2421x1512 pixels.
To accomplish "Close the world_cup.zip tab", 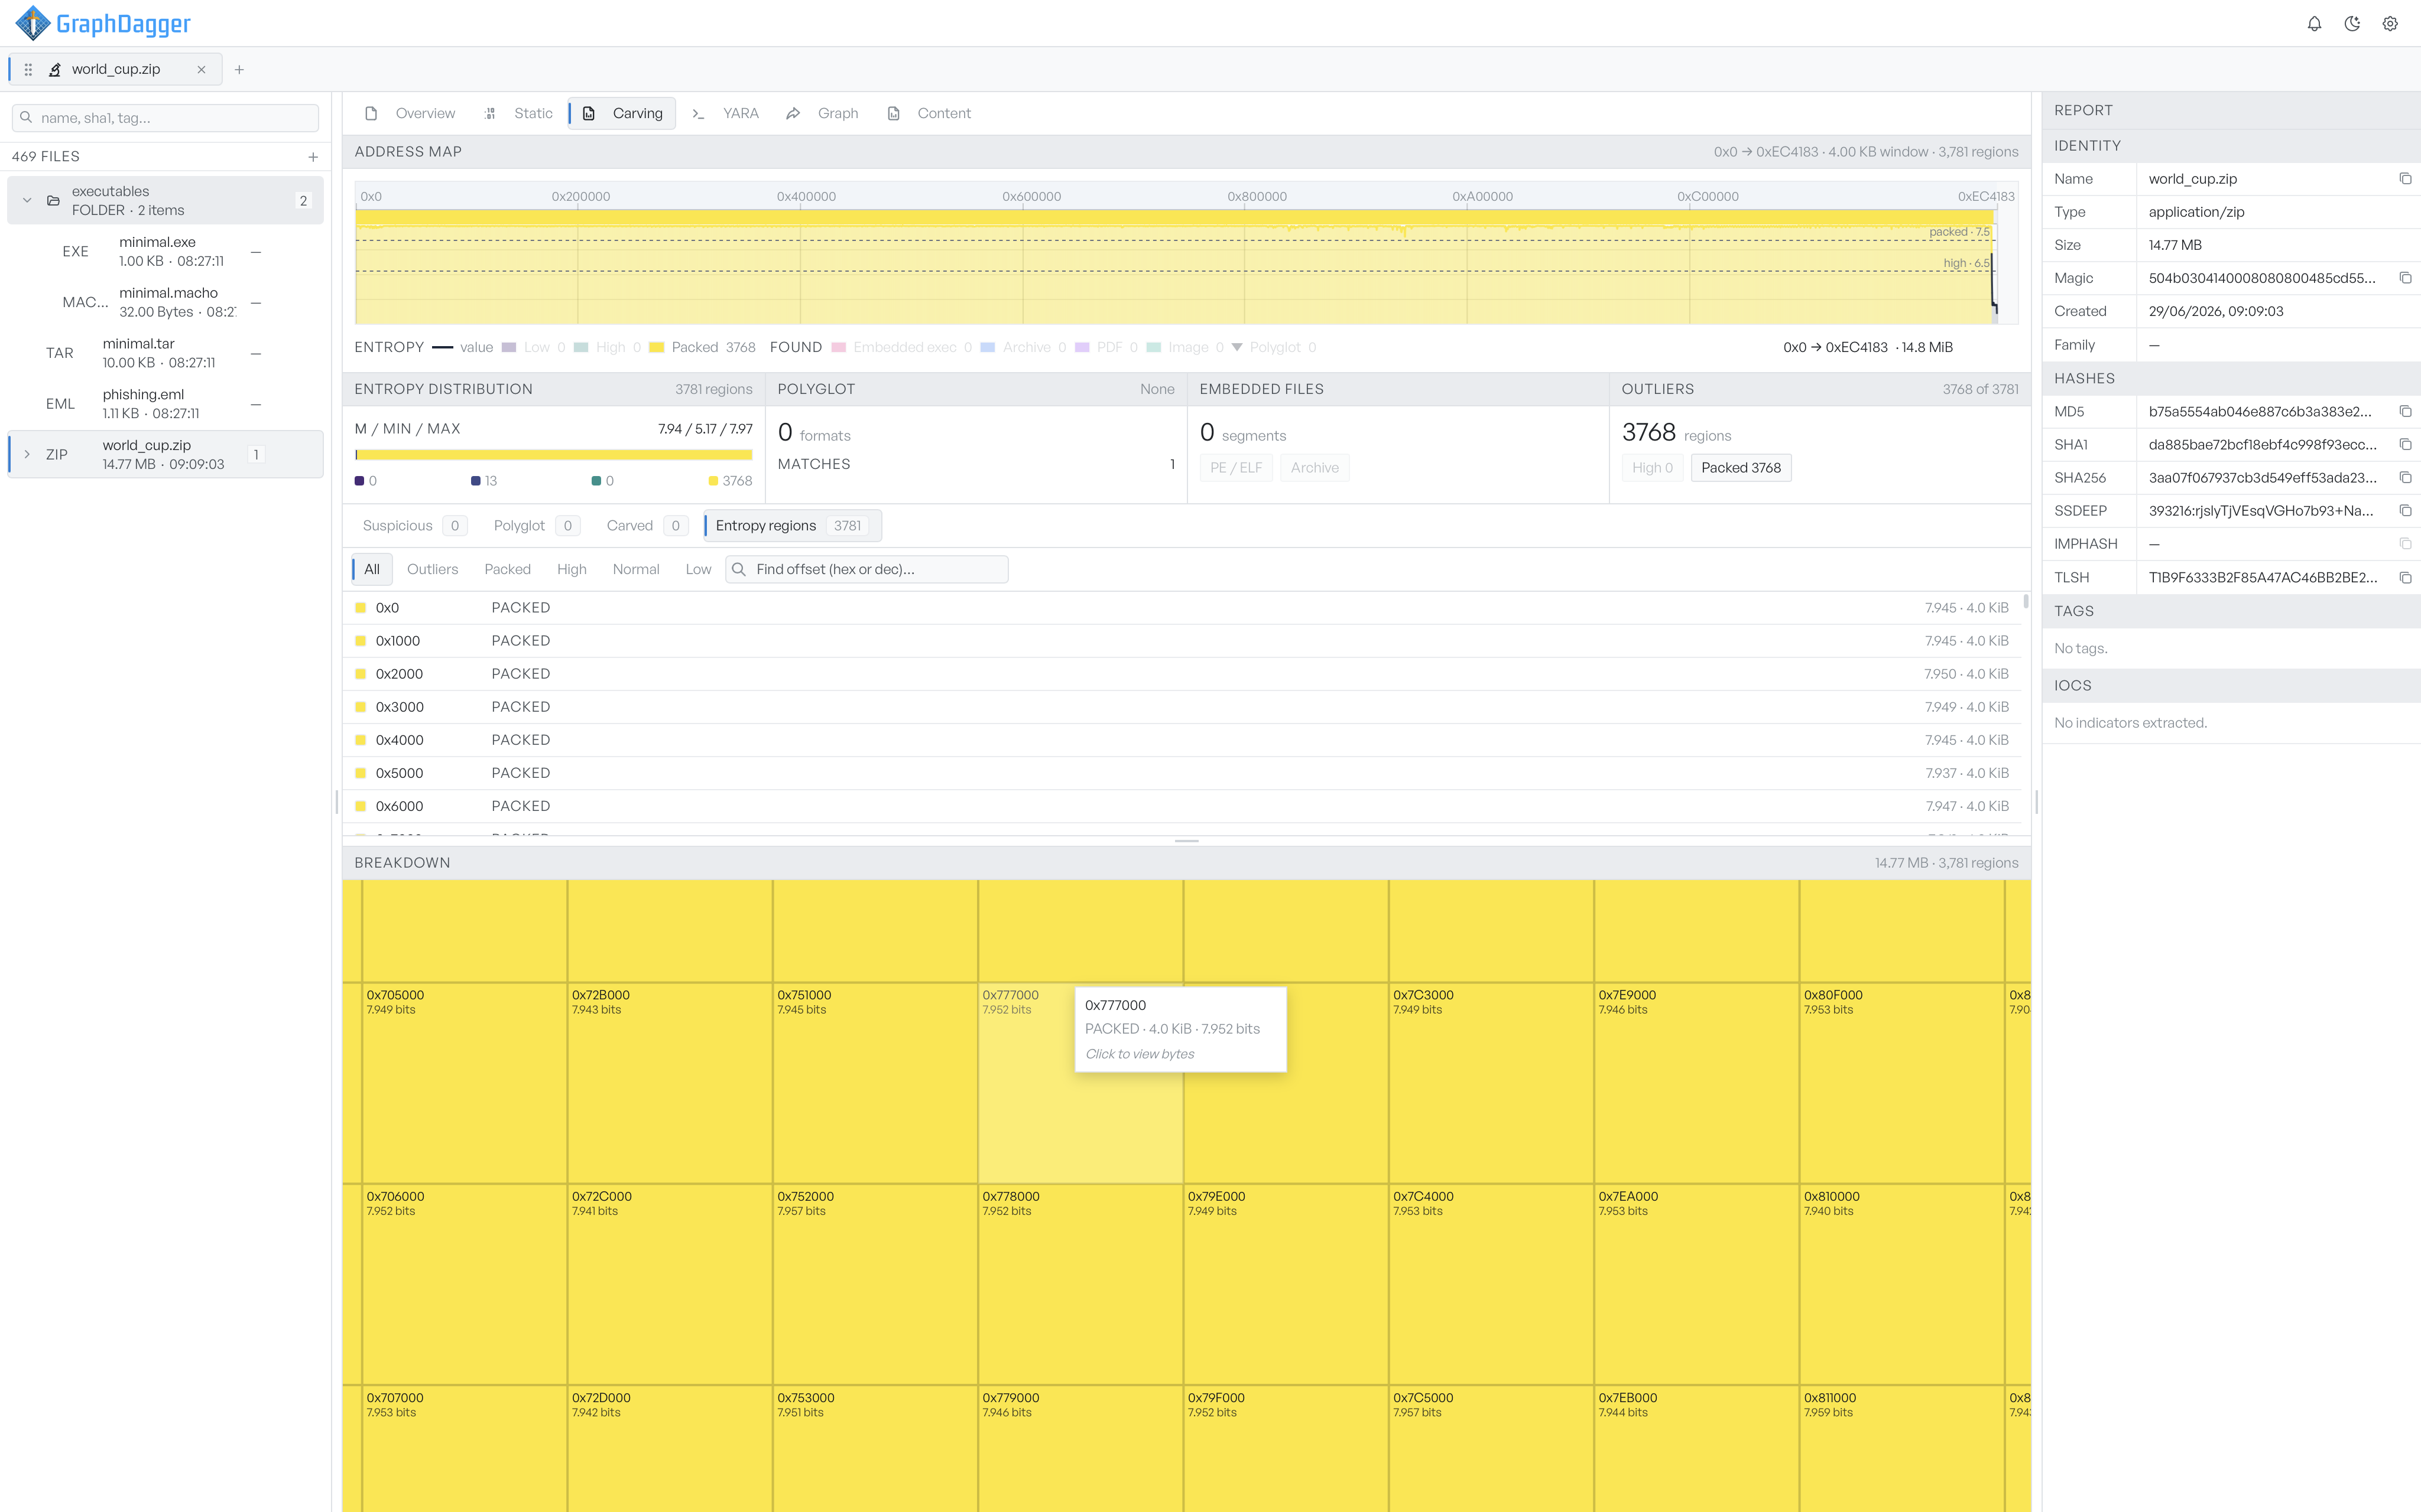I will 201,70.
